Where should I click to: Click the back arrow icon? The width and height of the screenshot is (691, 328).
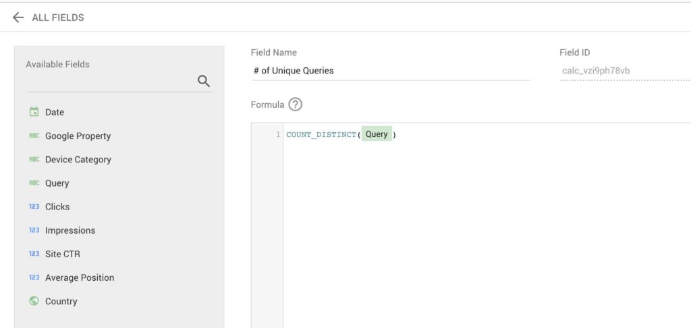[18, 18]
